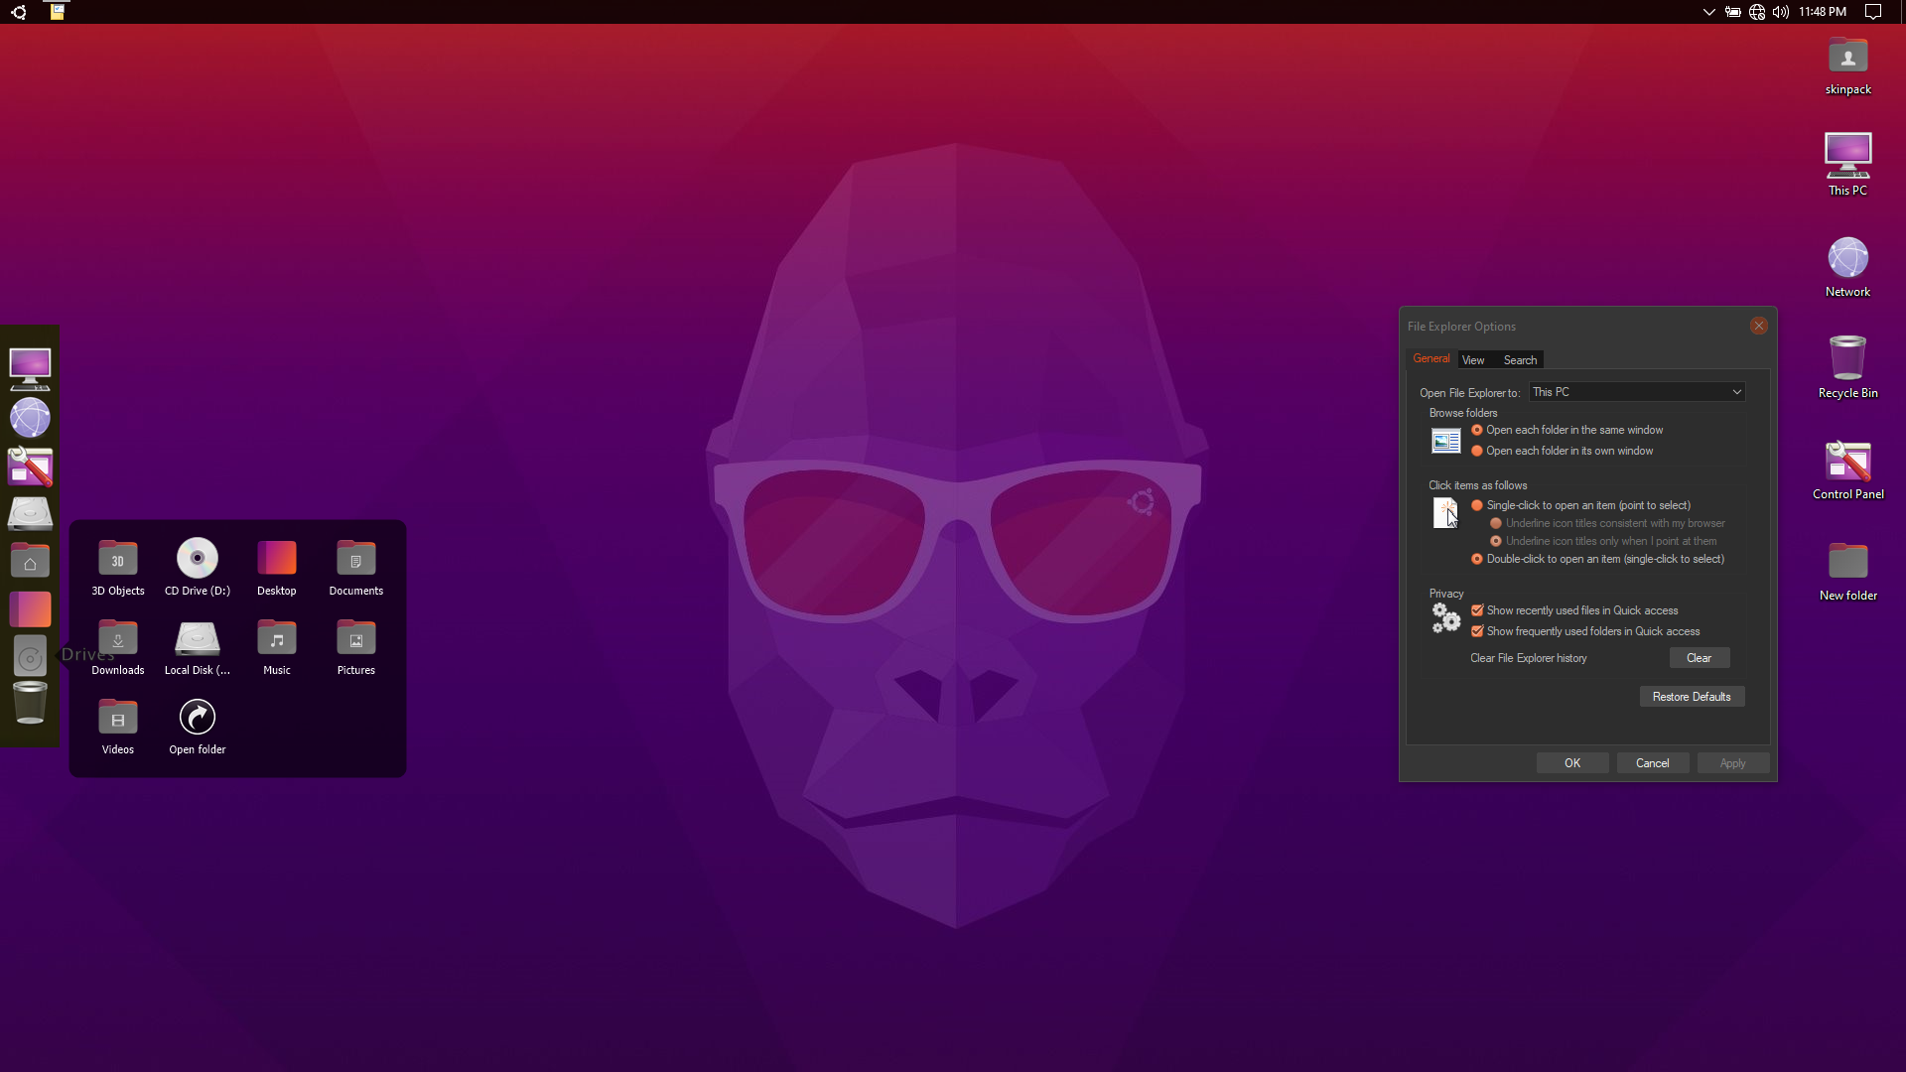Open the Local Disk drive icon
Image resolution: width=1906 pixels, height=1072 pixels.
197,638
